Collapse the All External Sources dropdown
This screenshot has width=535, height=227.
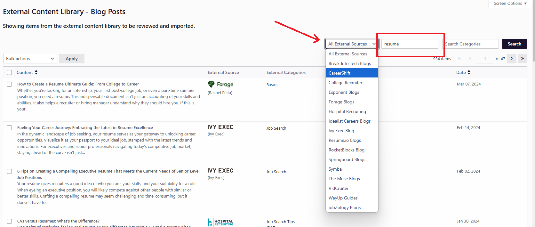coord(352,44)
